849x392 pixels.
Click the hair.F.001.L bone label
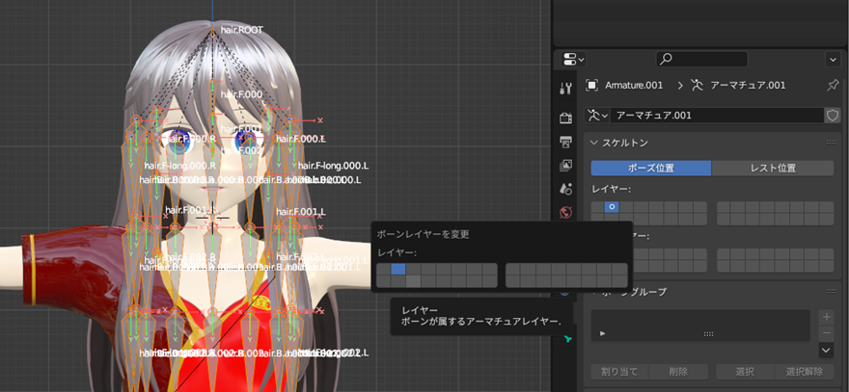tap(300, 210)
